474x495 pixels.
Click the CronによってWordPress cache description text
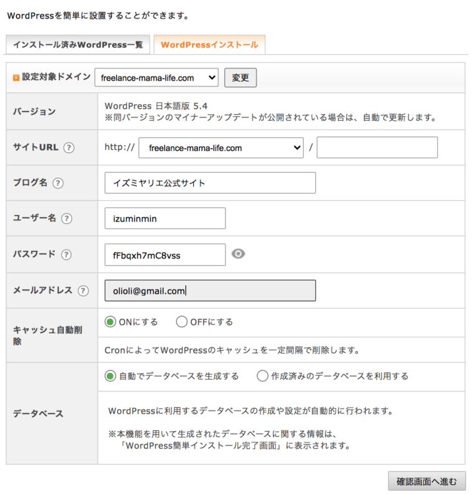pyautogui.click(x=232, y=350)
